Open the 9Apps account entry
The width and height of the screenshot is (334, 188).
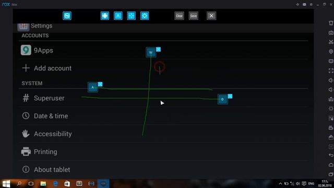tap(164, 50)
